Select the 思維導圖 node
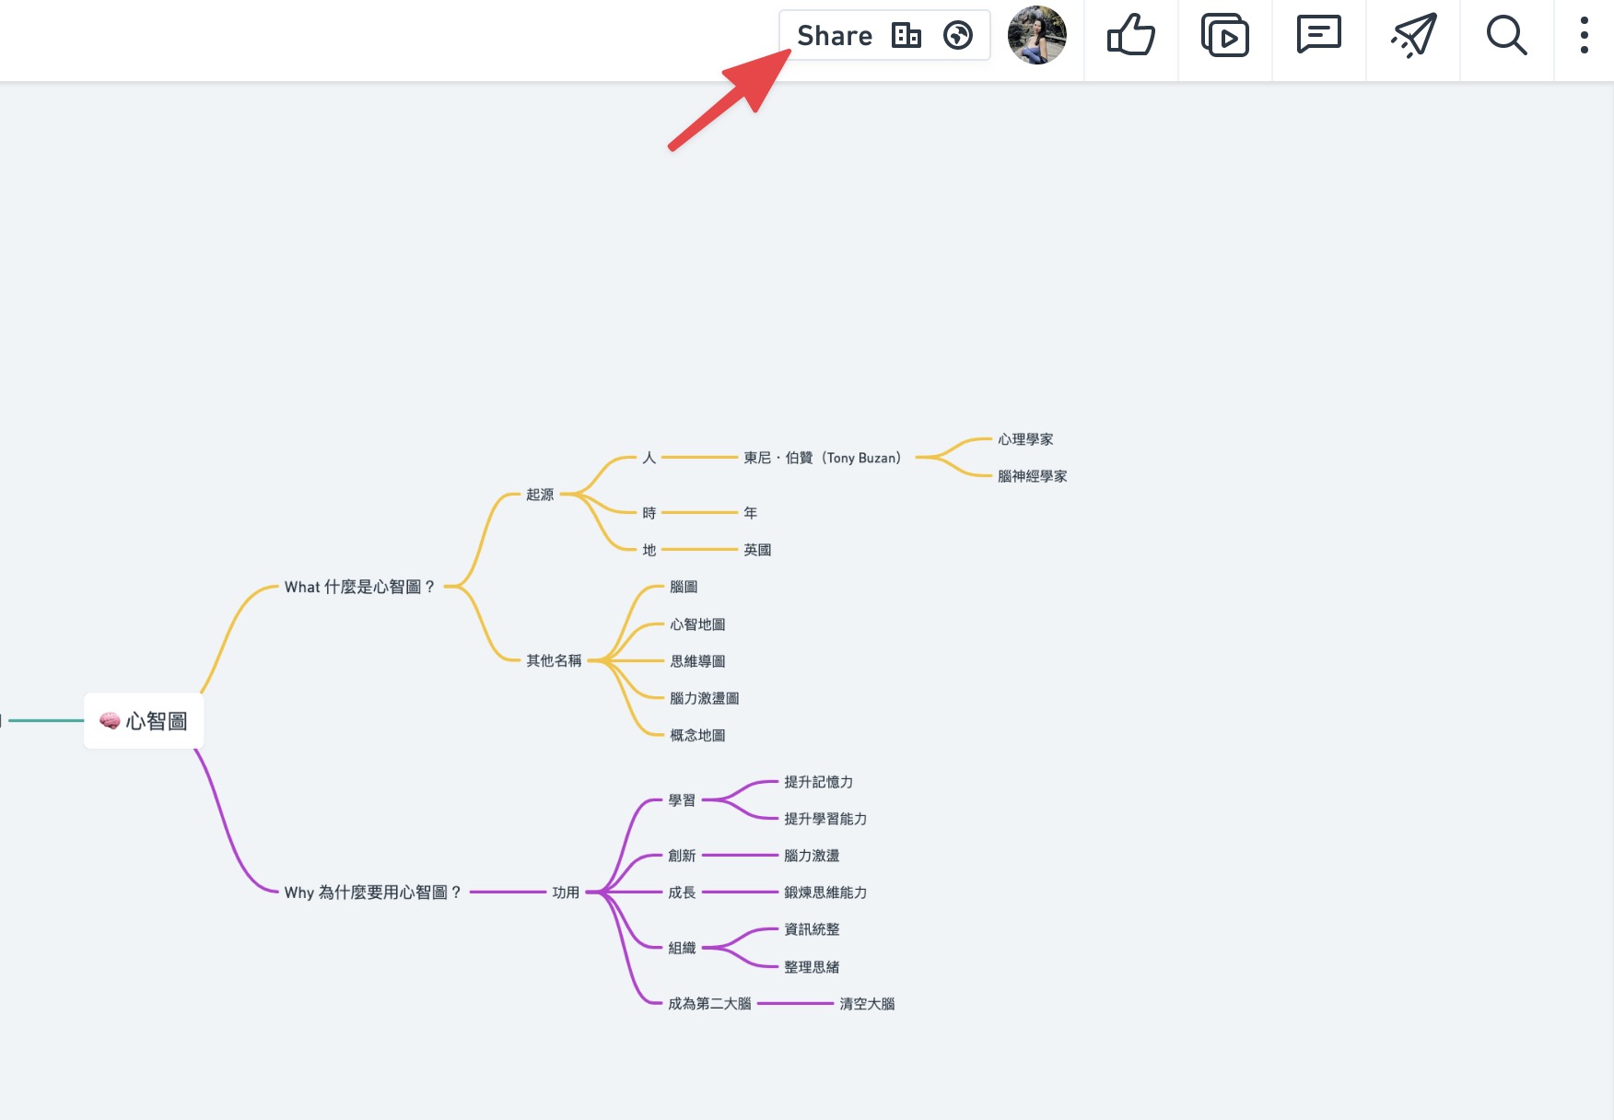 697,661
